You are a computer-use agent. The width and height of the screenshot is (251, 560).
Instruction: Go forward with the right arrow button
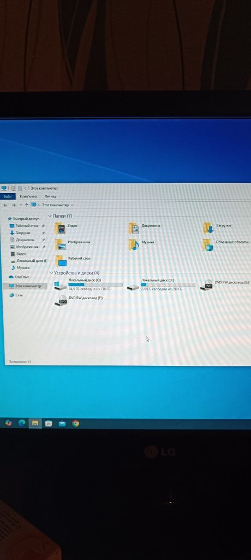pyautogui.click(x=14, y=206)
